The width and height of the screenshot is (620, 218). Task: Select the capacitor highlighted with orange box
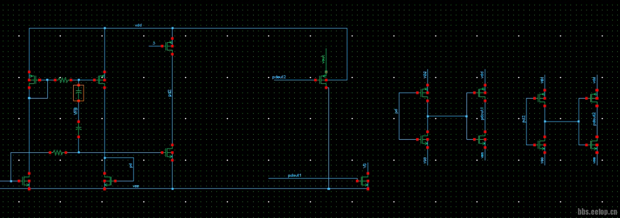point(79,93)
